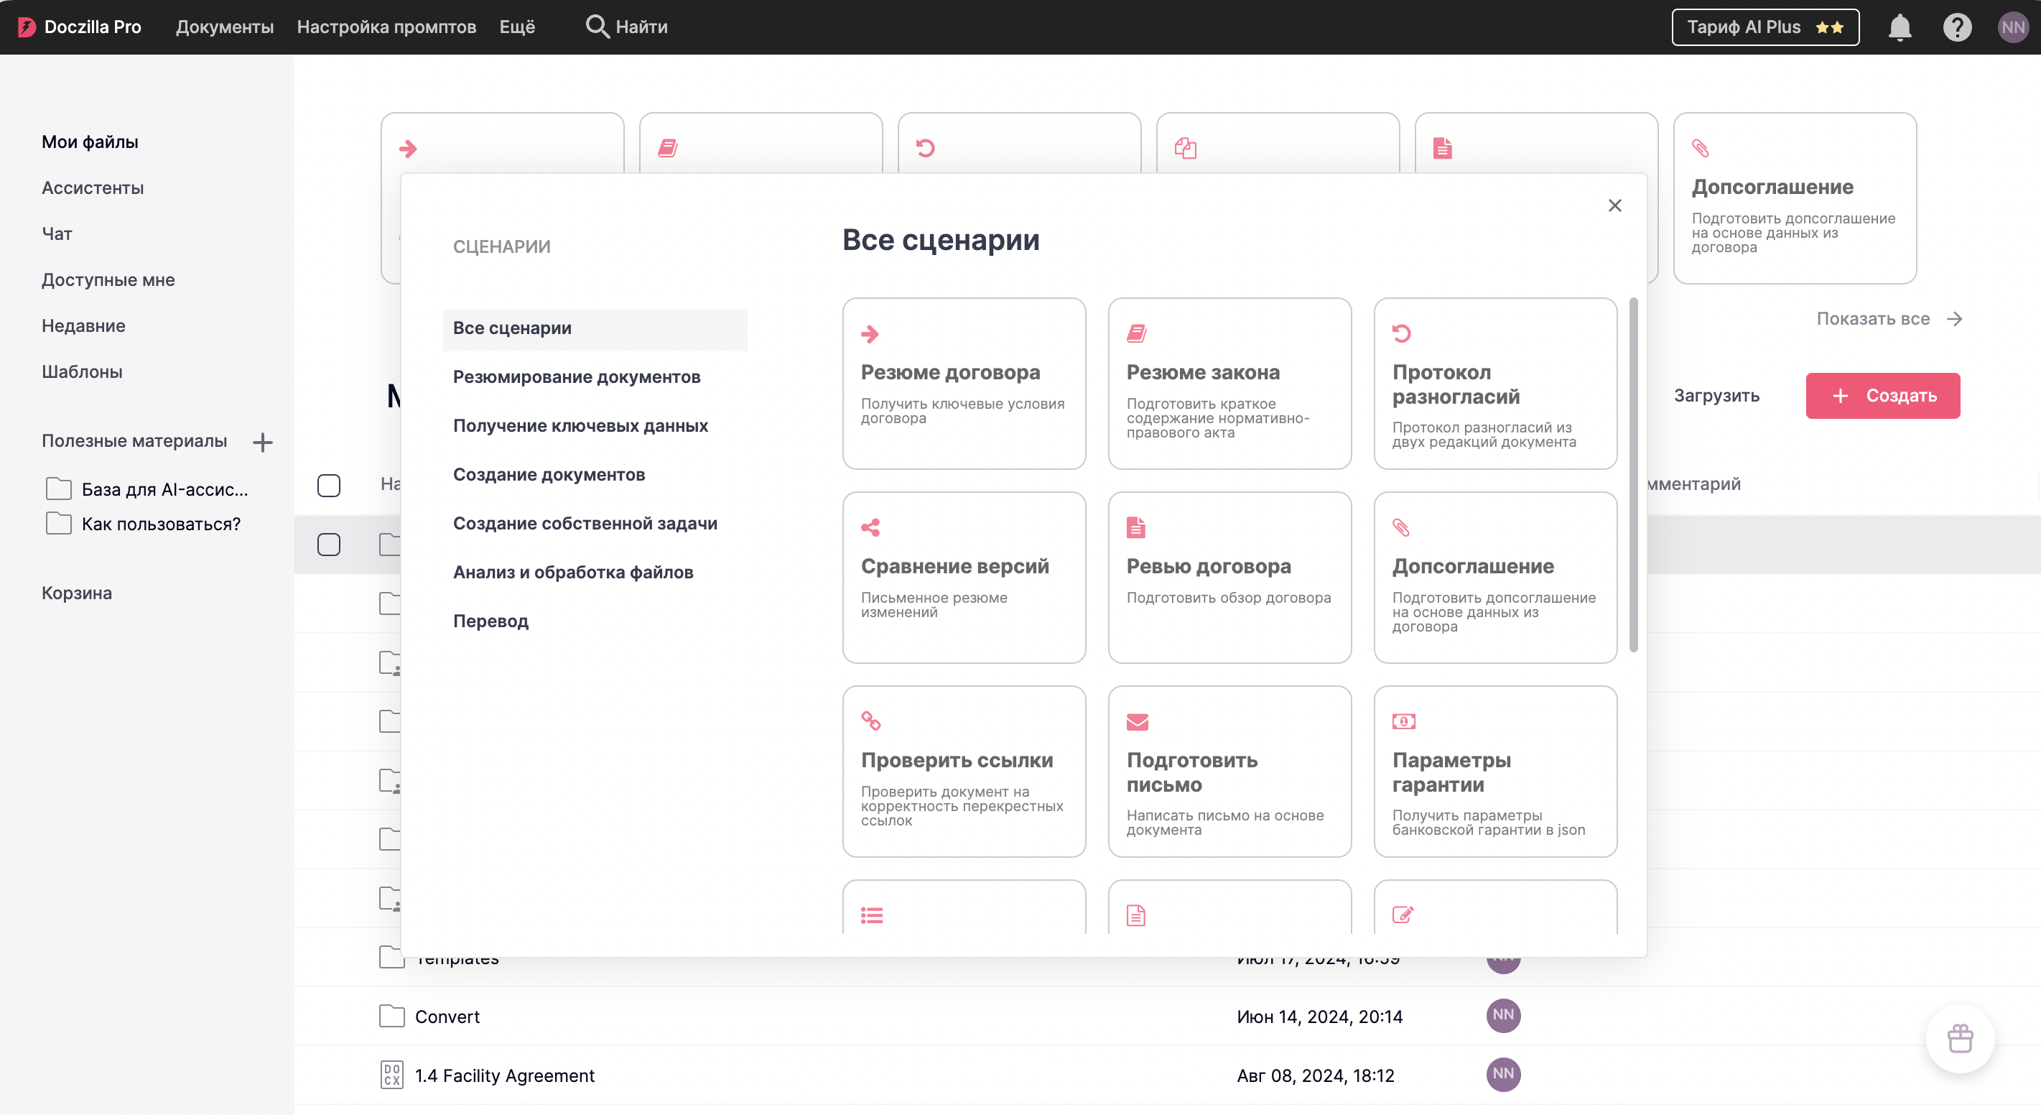Open the Подготовить письмо scenario card
The height and width of the screenshot is (1115, 2041).
[1229, 771]
